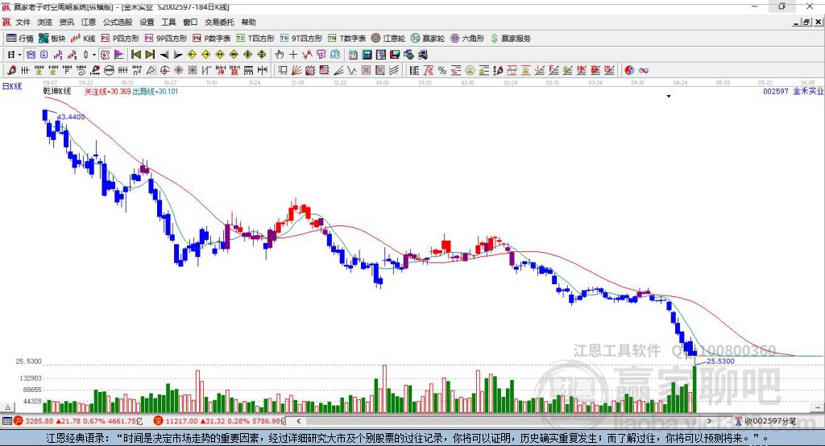This screenshot has width=825, height=446.
Task: Click the yin-yang taiji icon
Action: click(x=629, y=71)
